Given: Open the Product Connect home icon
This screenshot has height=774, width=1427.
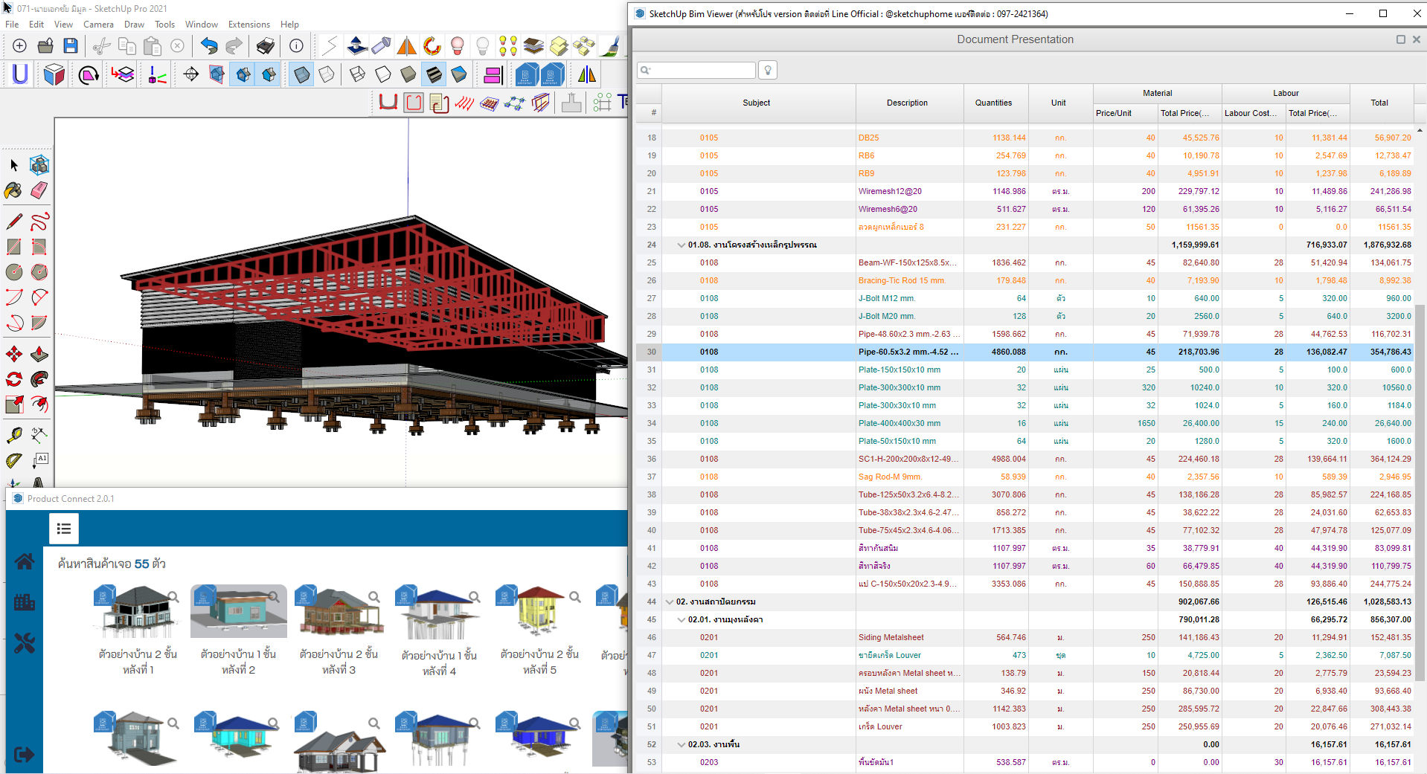Looking at the screenshot, I should tap(25, 561).
